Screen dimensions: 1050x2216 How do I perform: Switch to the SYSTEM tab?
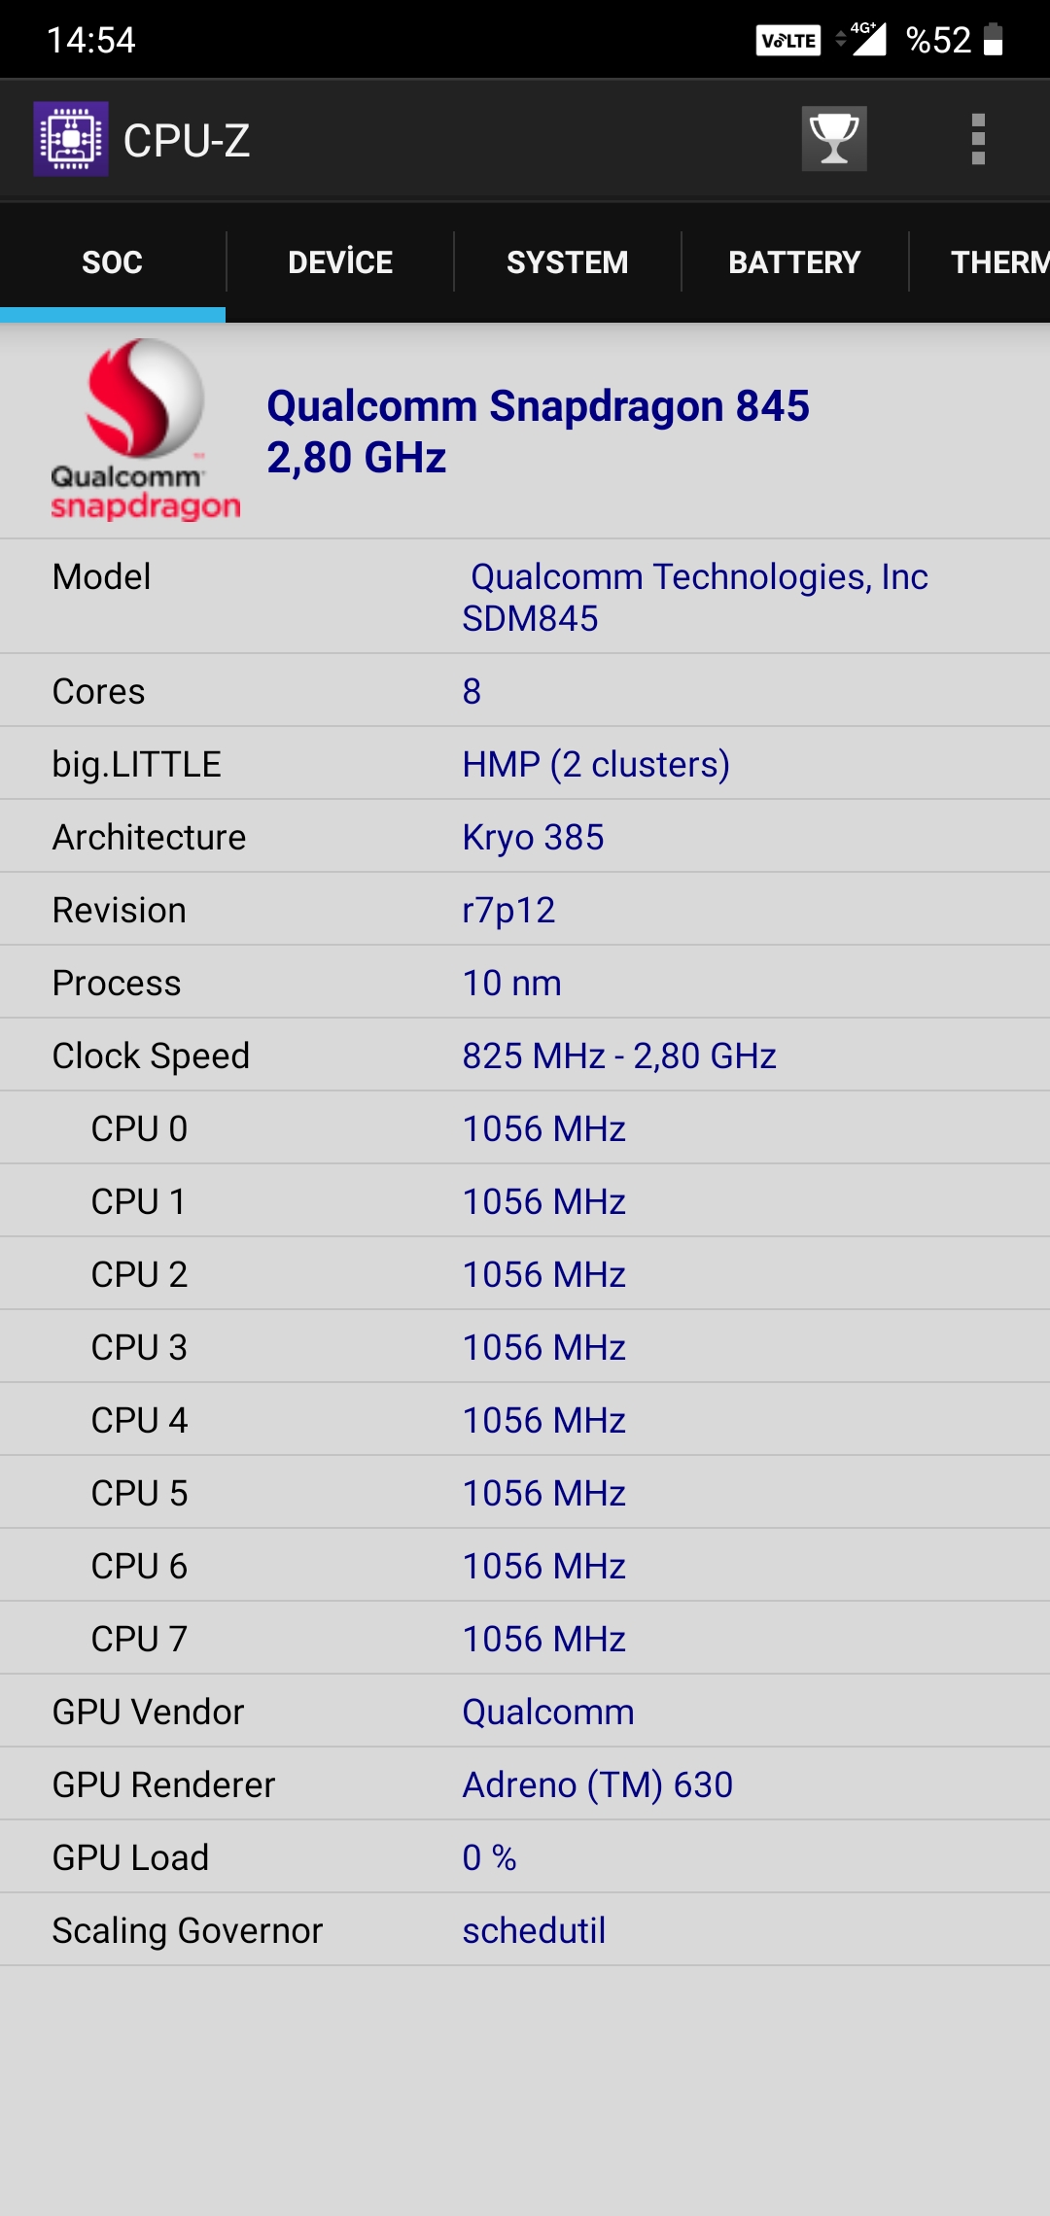(568, 262)
